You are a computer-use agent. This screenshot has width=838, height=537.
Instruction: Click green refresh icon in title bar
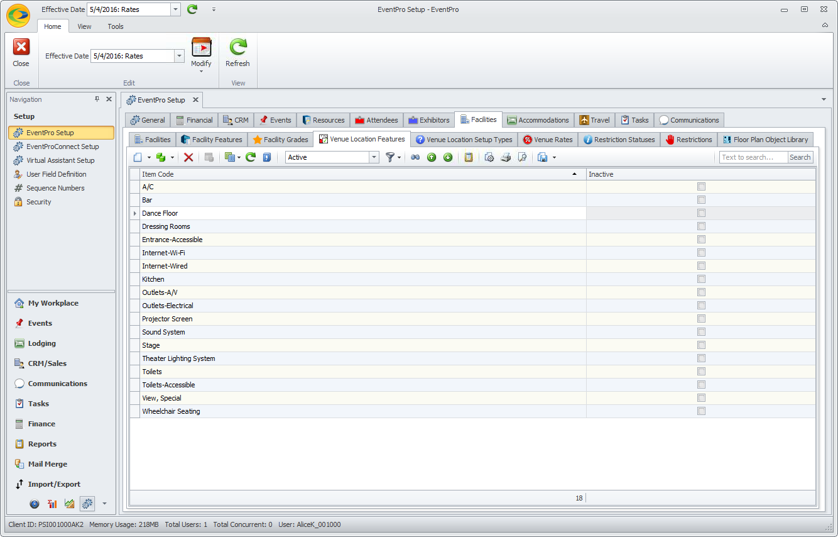point(192,9)
